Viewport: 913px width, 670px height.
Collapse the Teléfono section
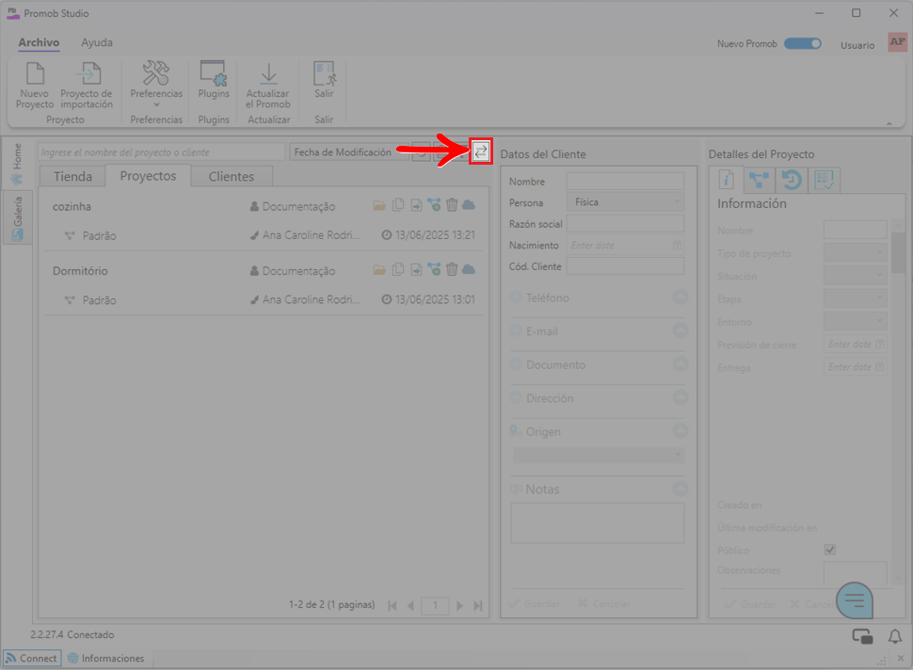pos(681,296)
